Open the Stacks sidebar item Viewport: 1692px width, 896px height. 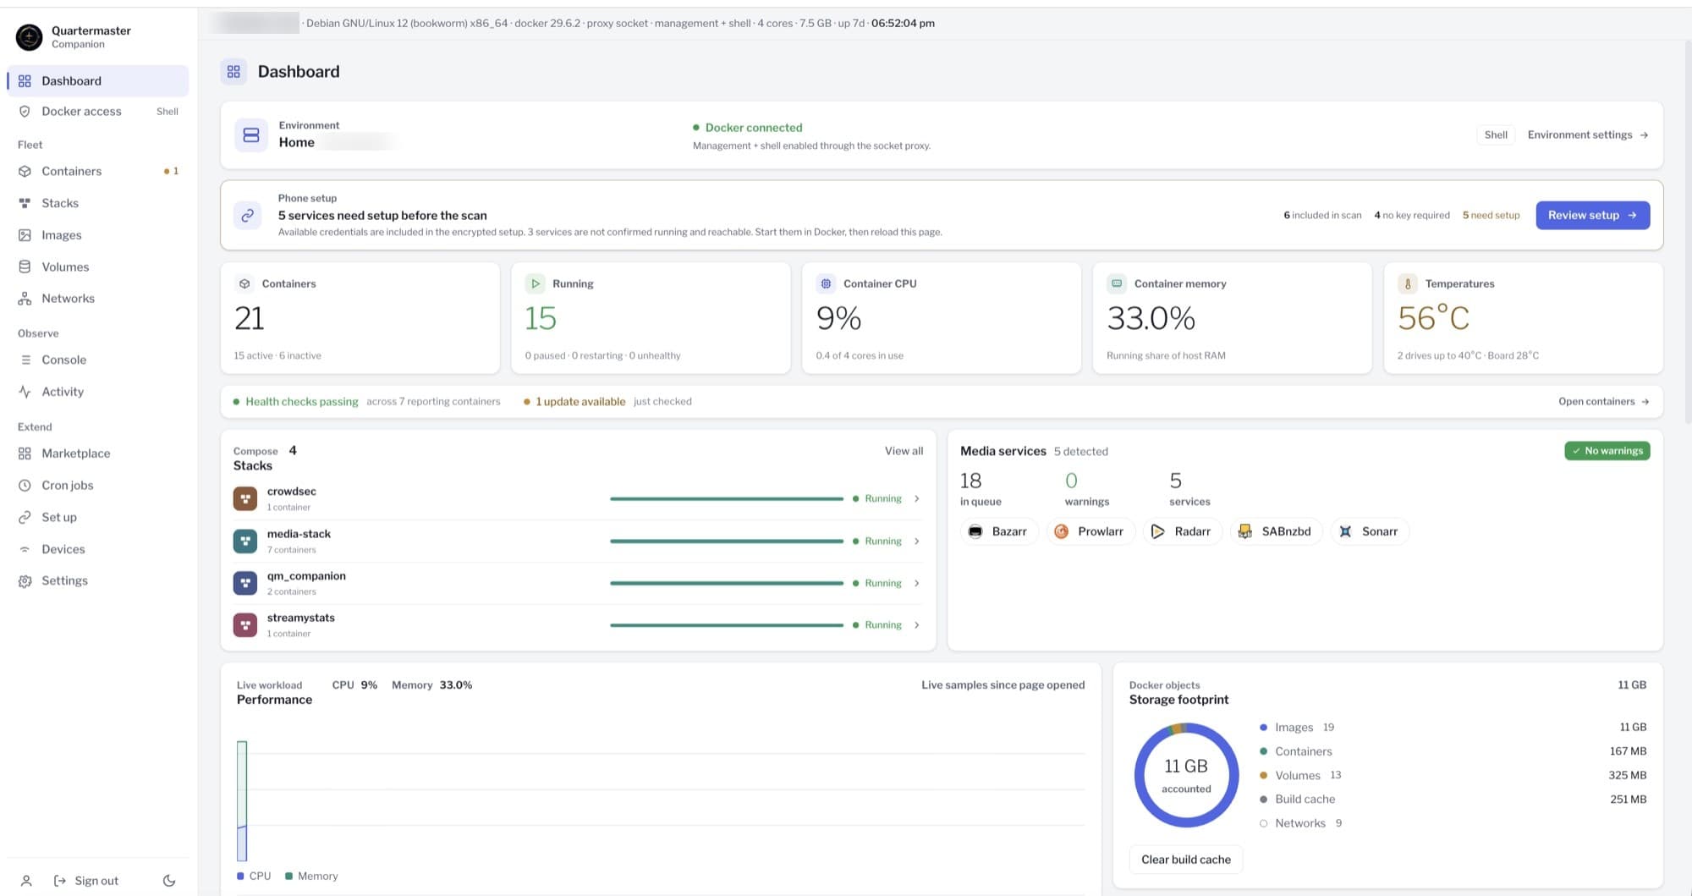97,203
